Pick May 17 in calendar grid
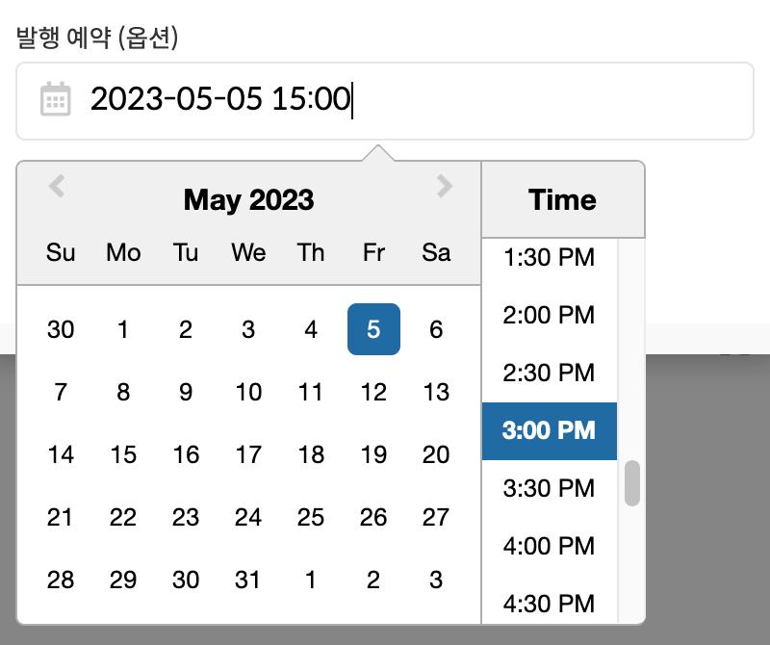770x645 pixels. click(x=248, y=454)
